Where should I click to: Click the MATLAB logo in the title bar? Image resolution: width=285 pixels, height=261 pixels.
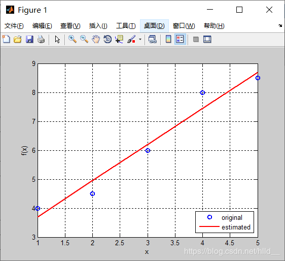[x=10, y=10]
